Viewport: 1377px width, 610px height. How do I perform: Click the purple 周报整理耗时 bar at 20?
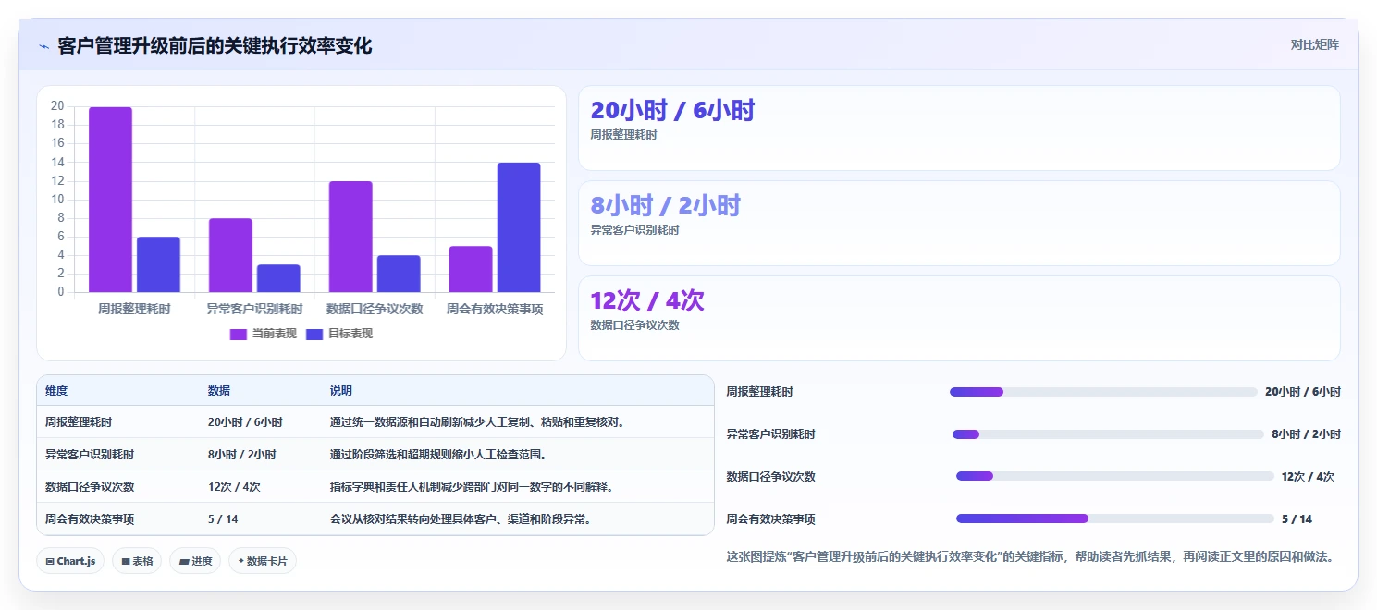click(110, 200)
